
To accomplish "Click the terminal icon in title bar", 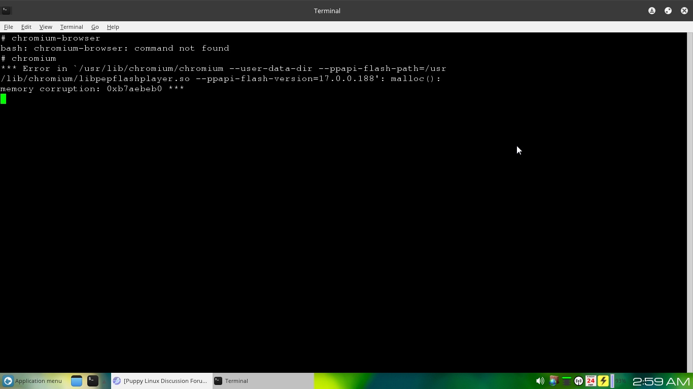I will (x=7, y=10).
